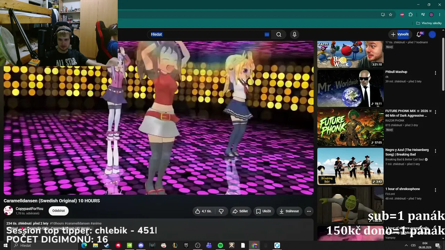Open NVIDIA app from the taskbar
Viewport: 445px width, 250px height.
(x=129, y=245)
